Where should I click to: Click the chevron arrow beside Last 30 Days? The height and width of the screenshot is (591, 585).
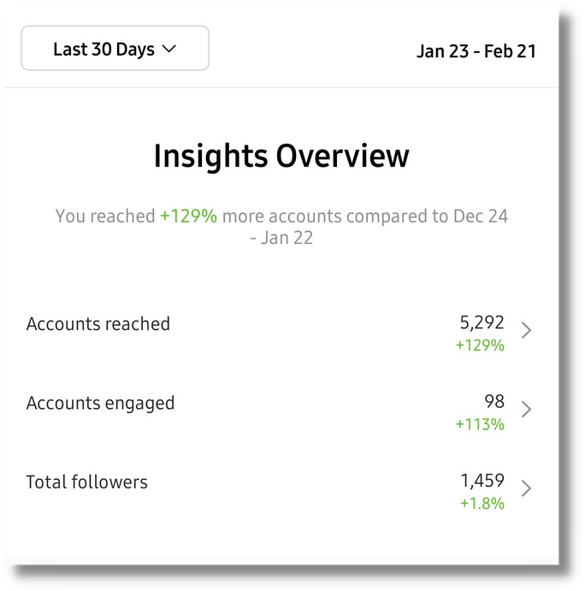168,49
